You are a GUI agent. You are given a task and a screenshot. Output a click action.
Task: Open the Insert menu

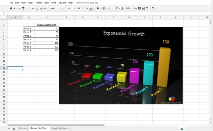click(x=30, y=3)
